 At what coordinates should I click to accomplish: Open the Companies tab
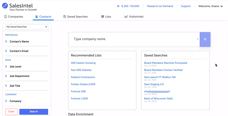tap(14, 17)
